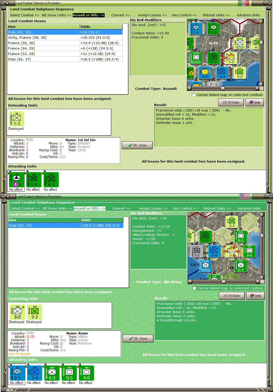The height and width of the screenshot is (392, 273).
Task: Click bottom minimap scroll down arrow
Action: coord(262,277)
